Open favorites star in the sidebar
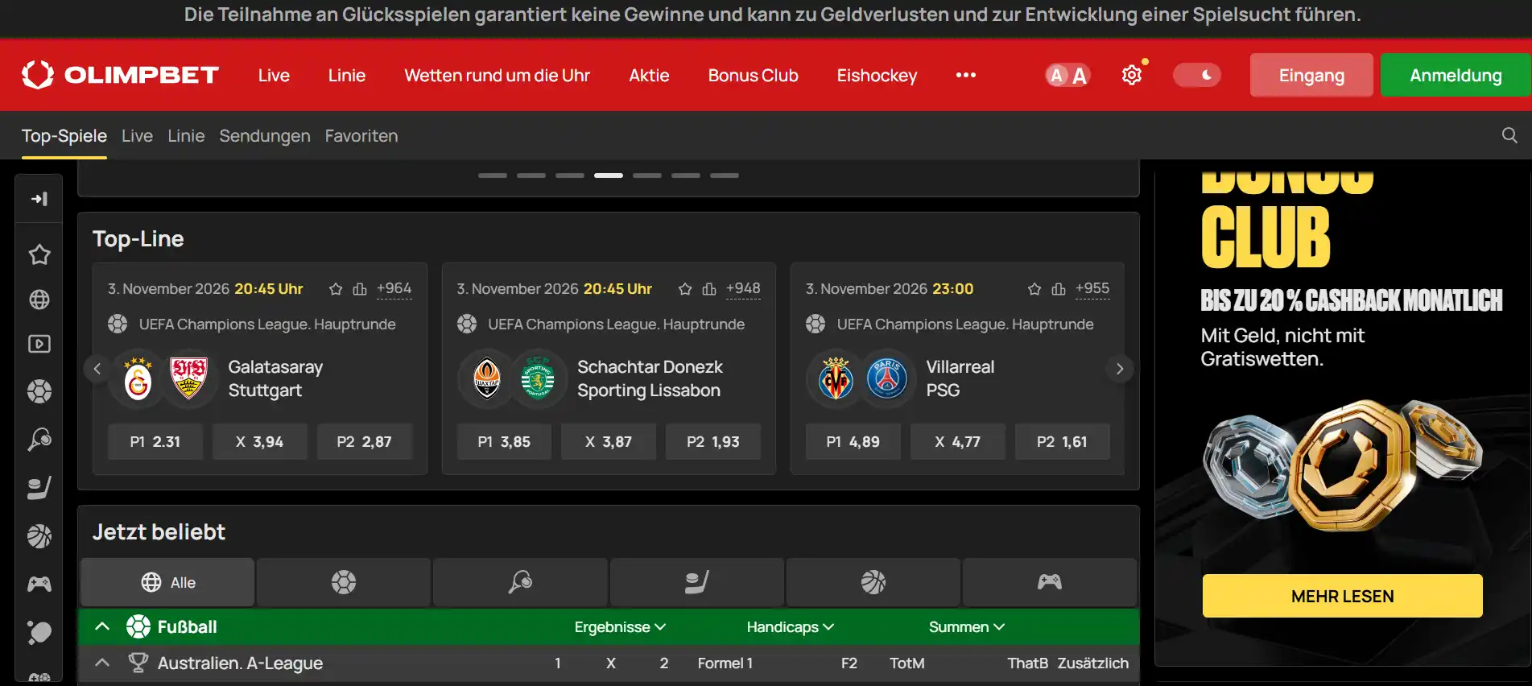Viewport: 1532px width, 686px height. [39, 254]
